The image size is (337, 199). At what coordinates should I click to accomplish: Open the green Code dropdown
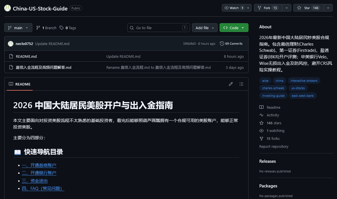pyautogui.click(x=234, y=28)
